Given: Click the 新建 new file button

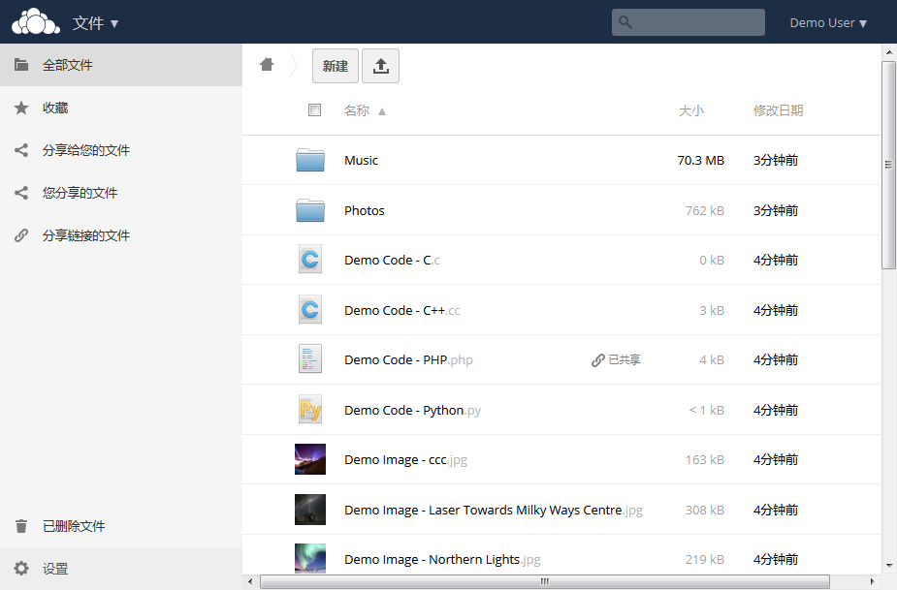Looking at the screenshot, I should click(336, 66).
